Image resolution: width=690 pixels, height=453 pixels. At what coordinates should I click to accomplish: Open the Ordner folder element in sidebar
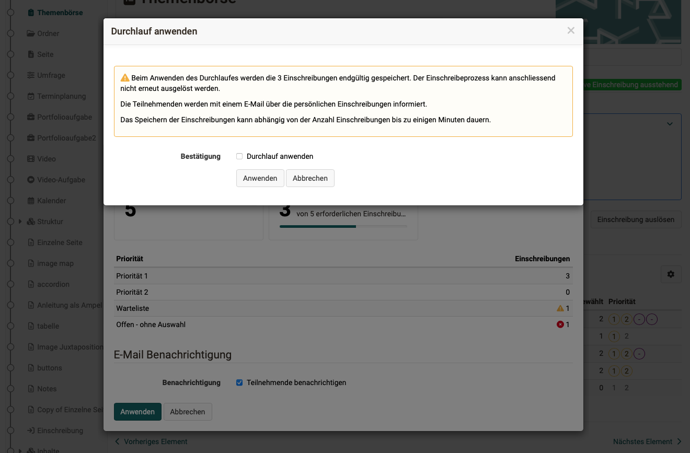point(31,33)
